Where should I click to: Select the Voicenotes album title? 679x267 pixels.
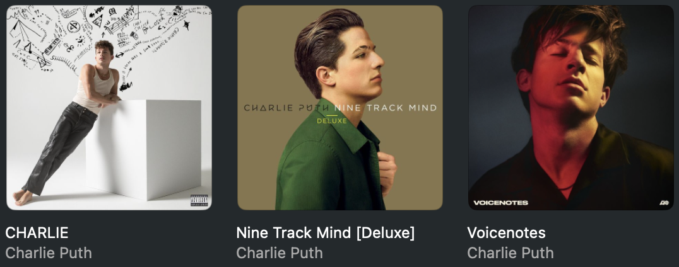pyautogui.click(x=506, y=233)
